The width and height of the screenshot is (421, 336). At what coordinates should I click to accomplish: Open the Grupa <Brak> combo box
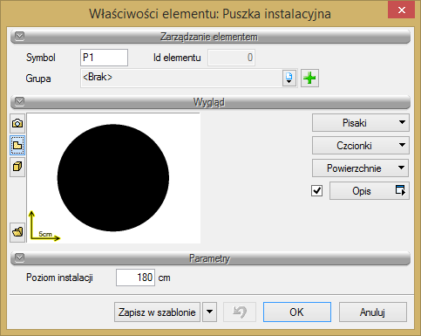pyautogui.click(x=188, y=78)
